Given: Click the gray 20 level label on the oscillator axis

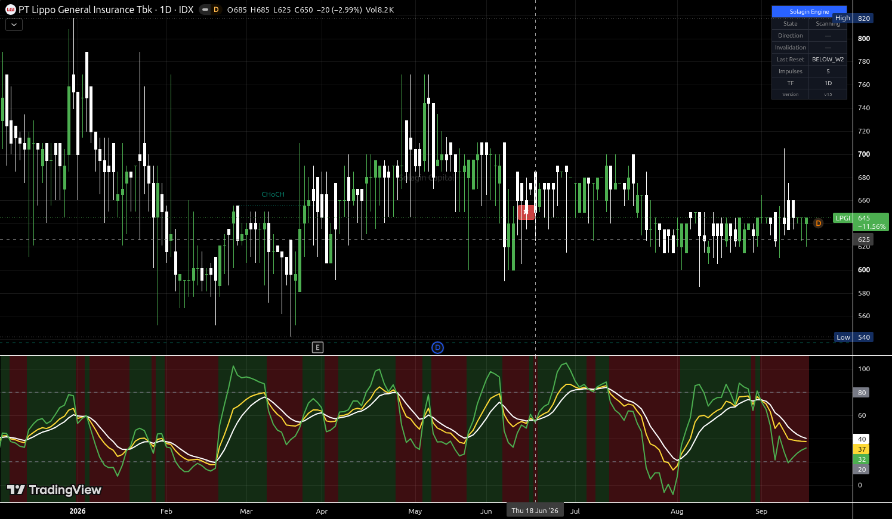Looking at the screenshot, I should pos(862,470).
